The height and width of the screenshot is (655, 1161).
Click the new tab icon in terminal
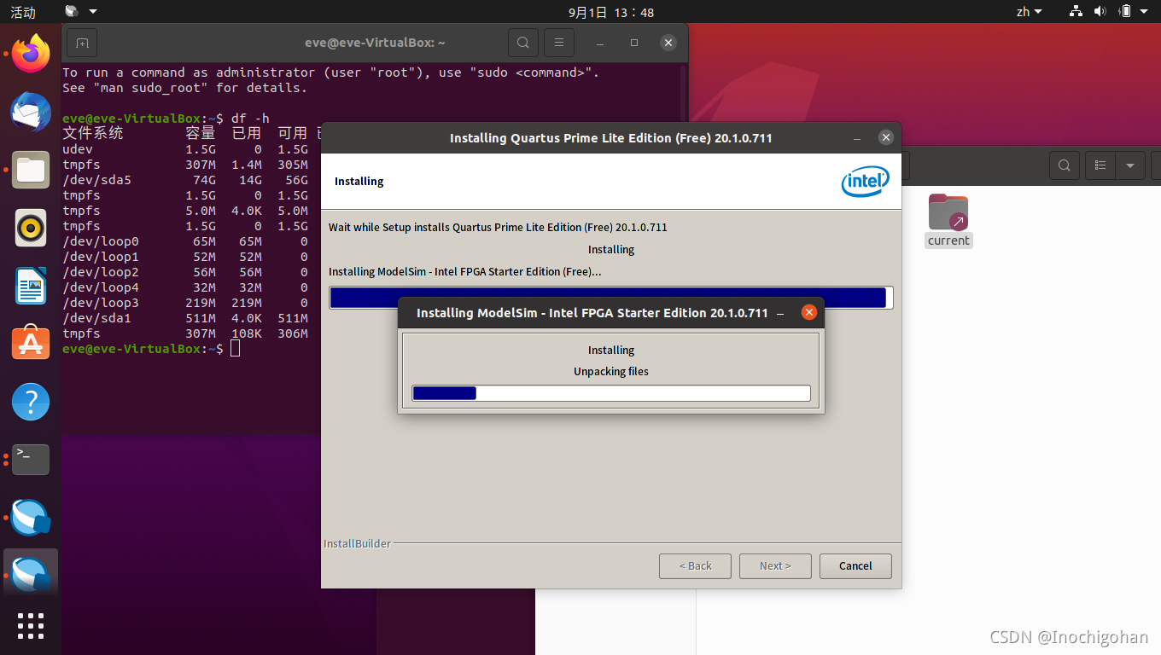[x=82, y=43]
